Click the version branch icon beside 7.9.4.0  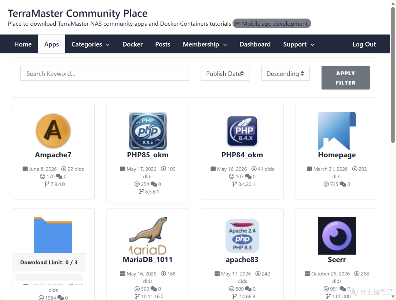point(47,184)
